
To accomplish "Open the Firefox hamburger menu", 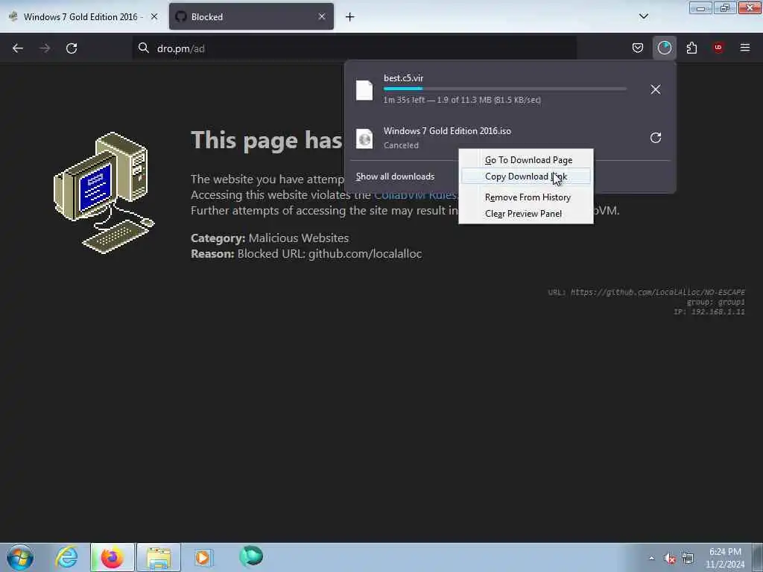I will [745, 48].
